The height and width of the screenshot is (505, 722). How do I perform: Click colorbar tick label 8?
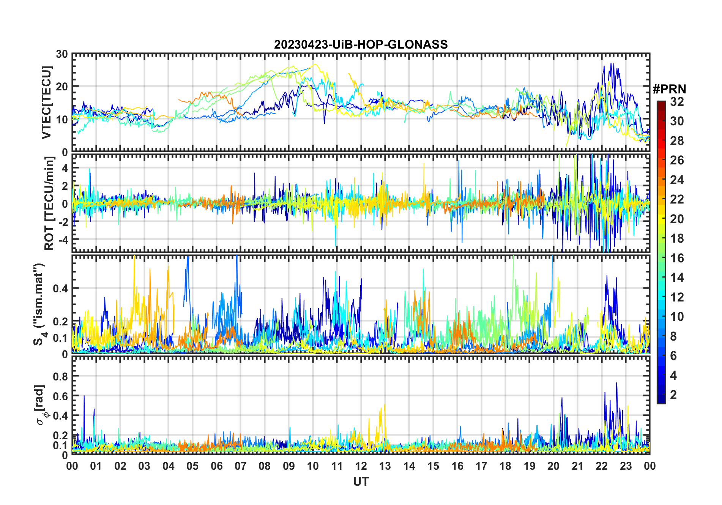pos(673,336)
